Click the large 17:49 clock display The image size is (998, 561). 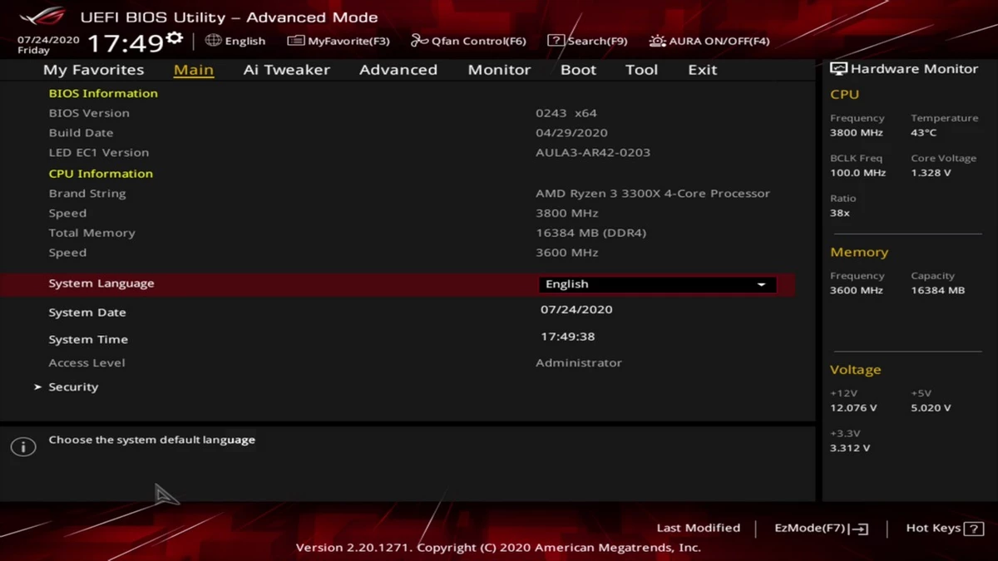pos(125,43)
